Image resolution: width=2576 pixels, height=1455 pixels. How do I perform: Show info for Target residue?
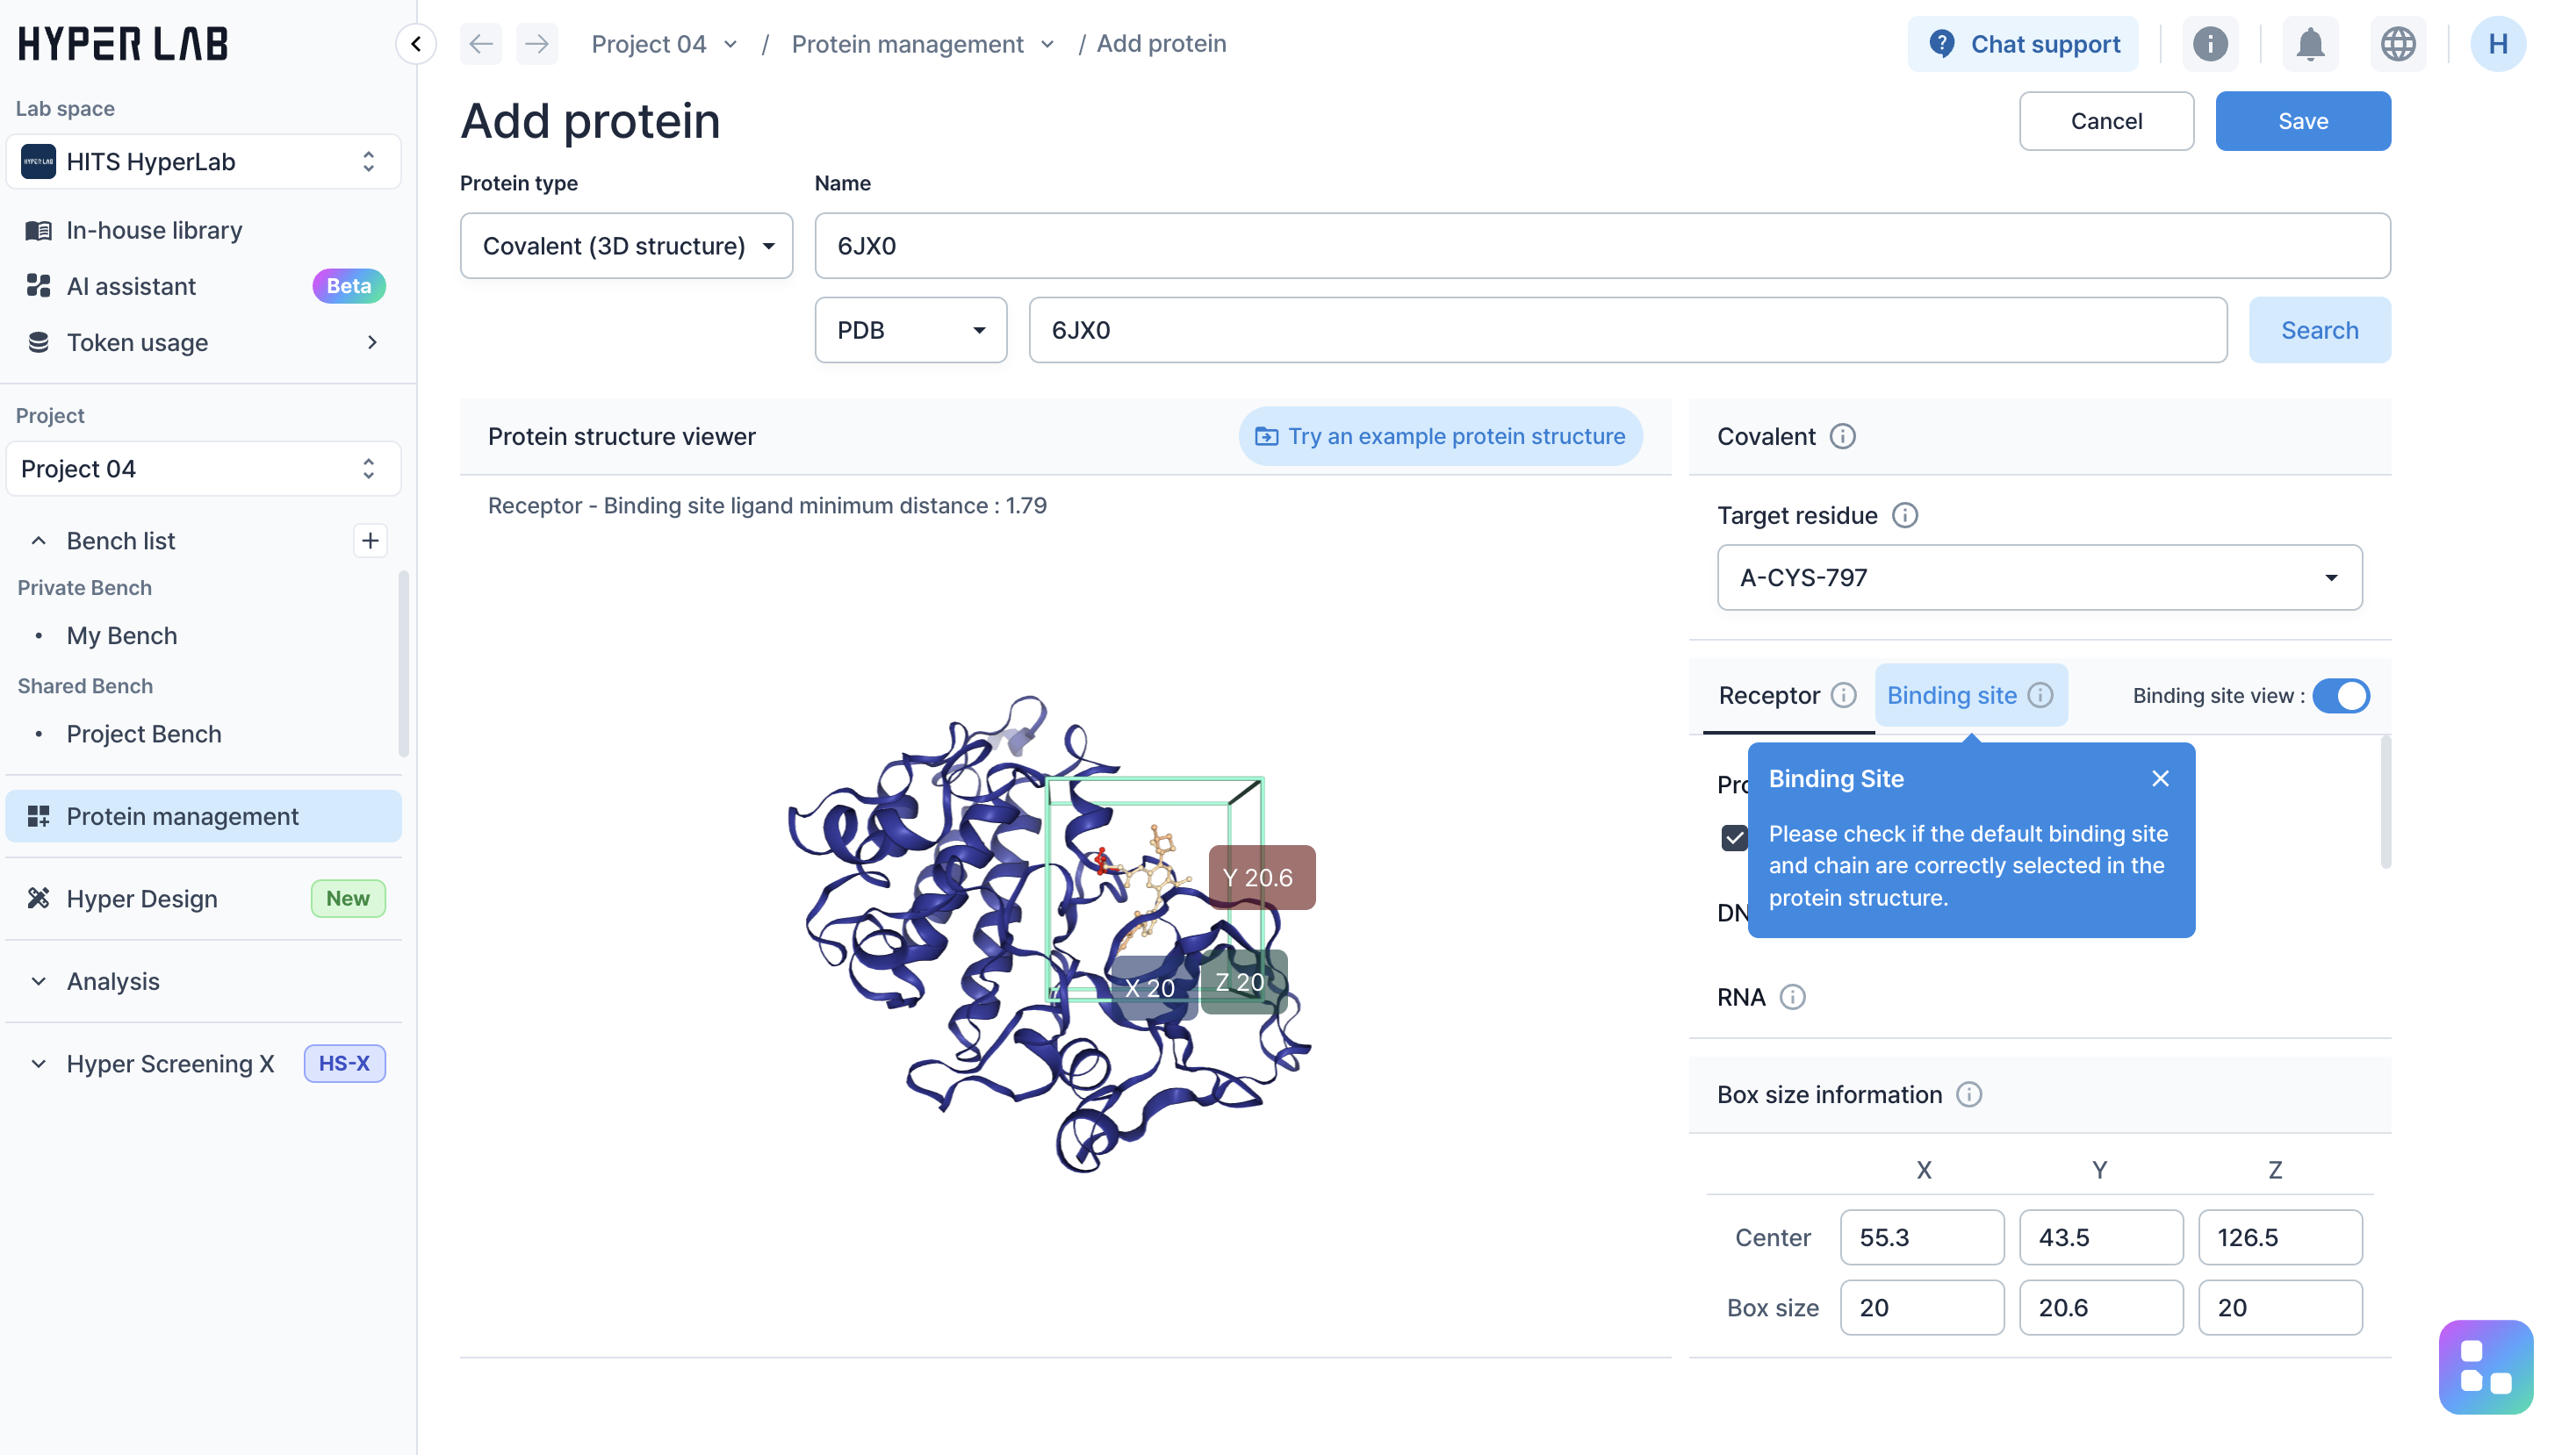pos(1905,516)
